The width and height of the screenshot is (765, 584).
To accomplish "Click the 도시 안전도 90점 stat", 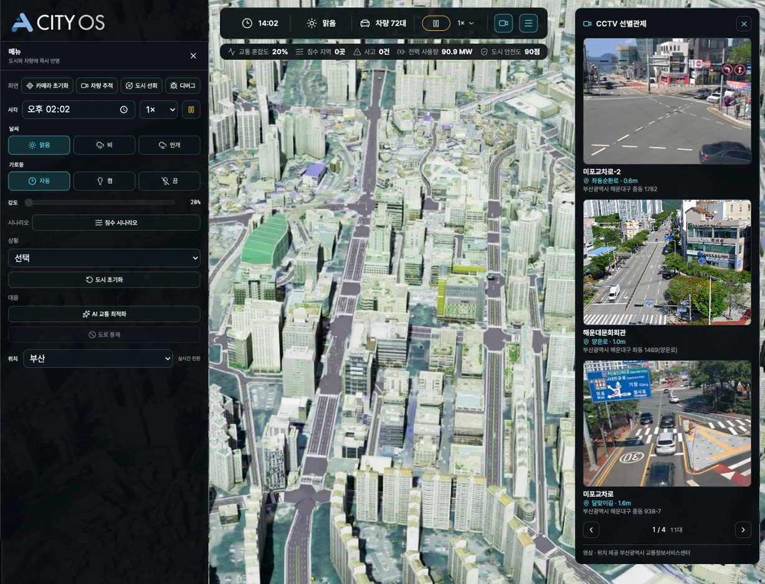I will click(x=510, y=52).
